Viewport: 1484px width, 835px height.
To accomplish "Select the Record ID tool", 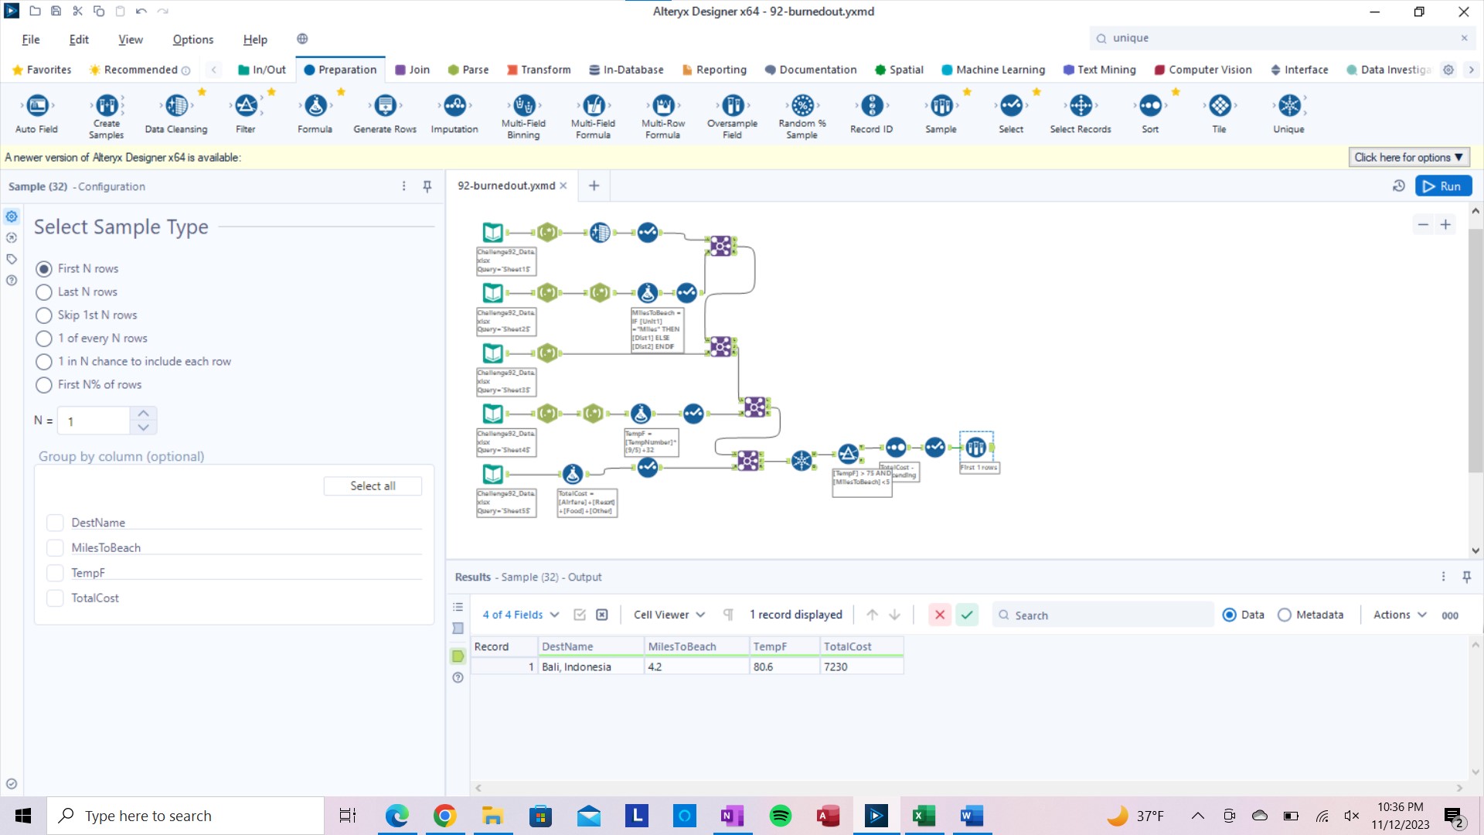I will pyautogui.click(x=871, y=106).
